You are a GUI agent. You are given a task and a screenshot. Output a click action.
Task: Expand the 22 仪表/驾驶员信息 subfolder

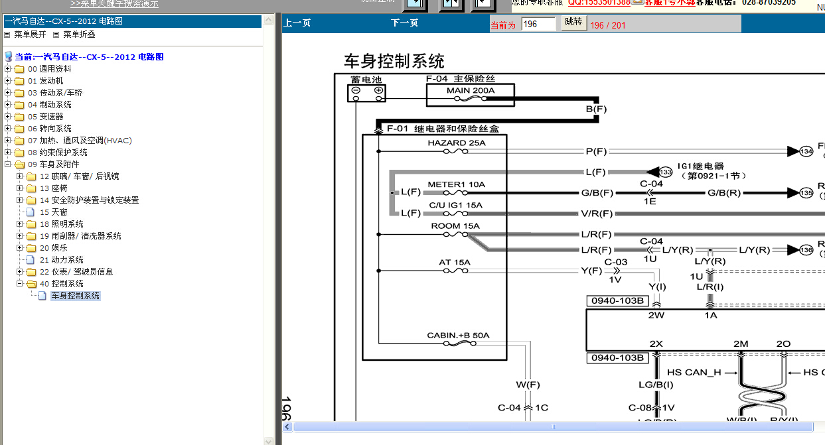pos(19,272)
